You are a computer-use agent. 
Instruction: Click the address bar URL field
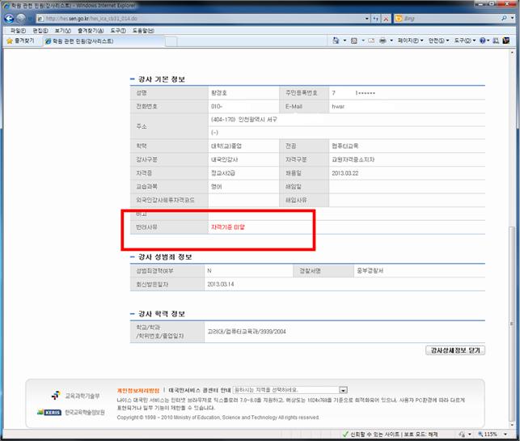tap(162, 19)
